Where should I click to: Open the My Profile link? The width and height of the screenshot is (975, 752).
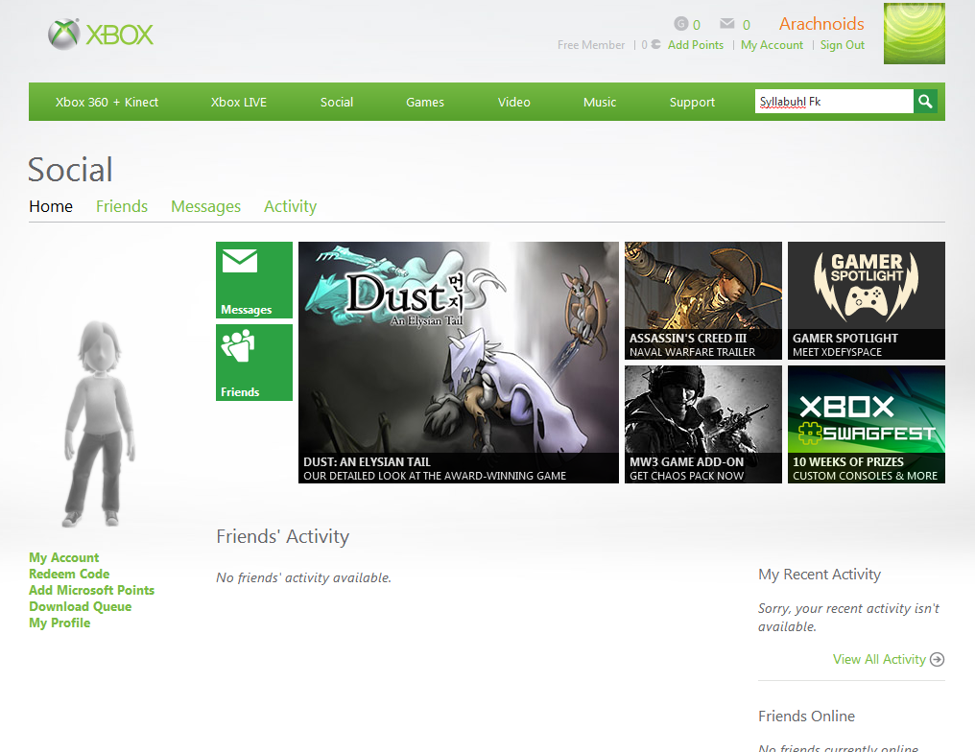point(59,623)
